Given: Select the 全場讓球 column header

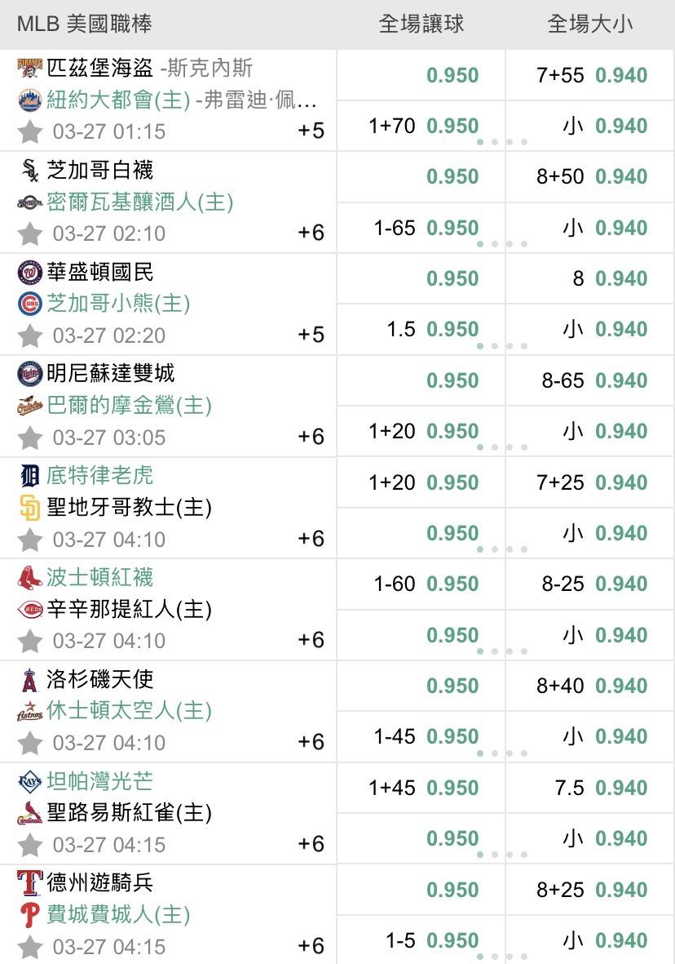Looking at the screenshot, I should (421, 24).
